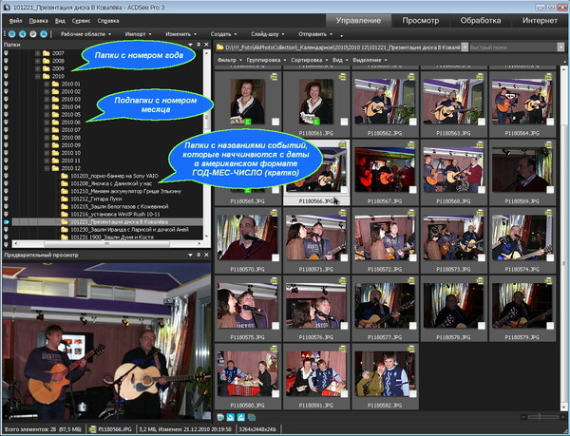Screen dimensions: 570x436
Task: Switch to the Интернет mode tab
Action: pyautogui.click(x=540, y=21)
